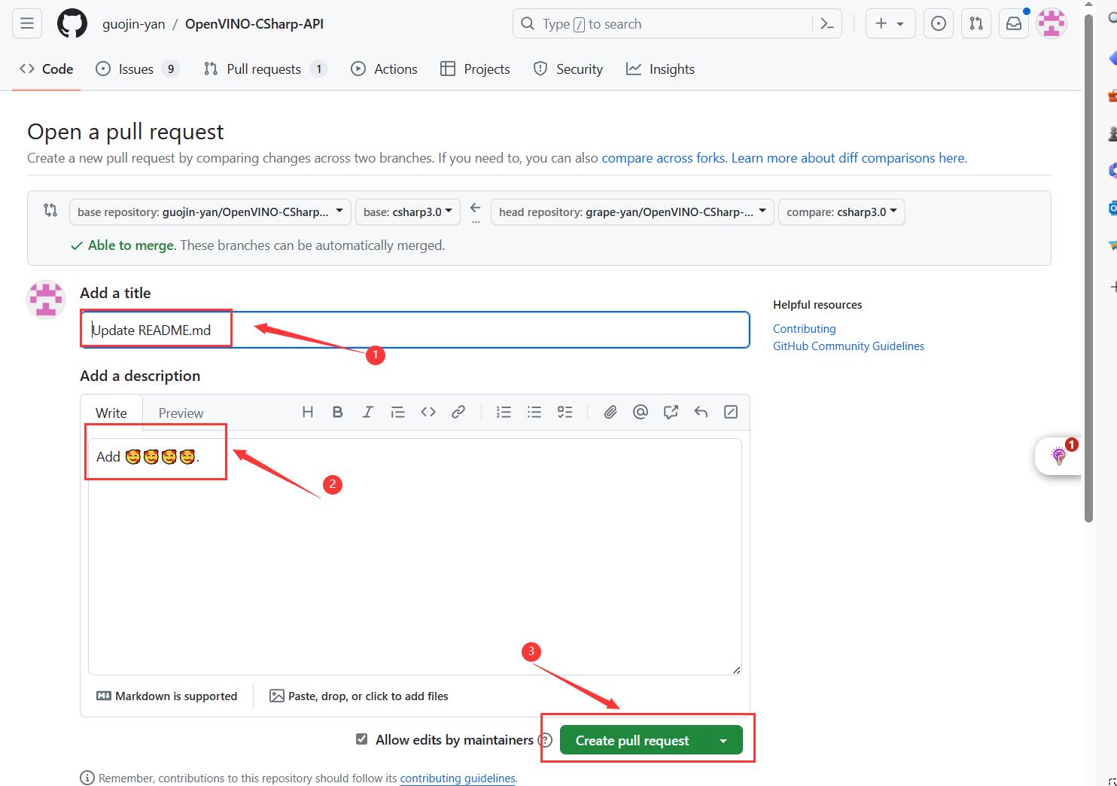The height and width of the screenshot is (786, 1117).
Task: Open the hamburger navigation menu
Action: click(27, 23)
